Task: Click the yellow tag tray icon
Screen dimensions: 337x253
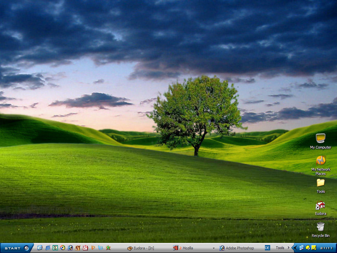Action: pos(308,248)
